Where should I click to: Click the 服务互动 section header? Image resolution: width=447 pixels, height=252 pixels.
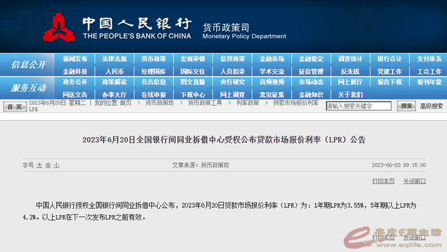coord(28,88)
